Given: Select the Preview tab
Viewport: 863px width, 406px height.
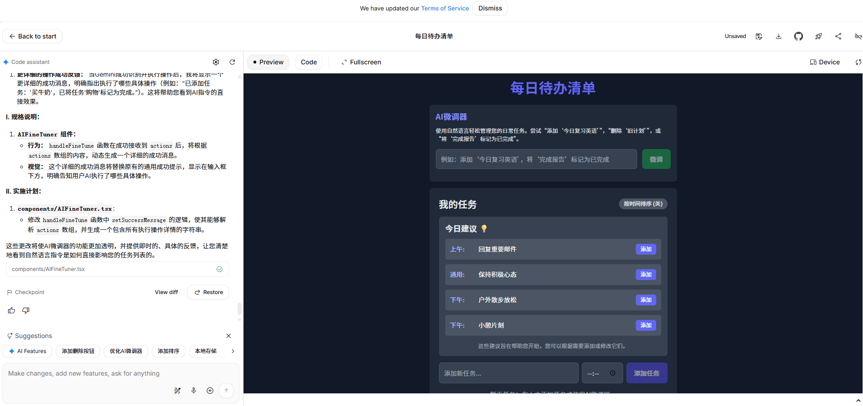Looking at the screenshot, I should [268, 62].
